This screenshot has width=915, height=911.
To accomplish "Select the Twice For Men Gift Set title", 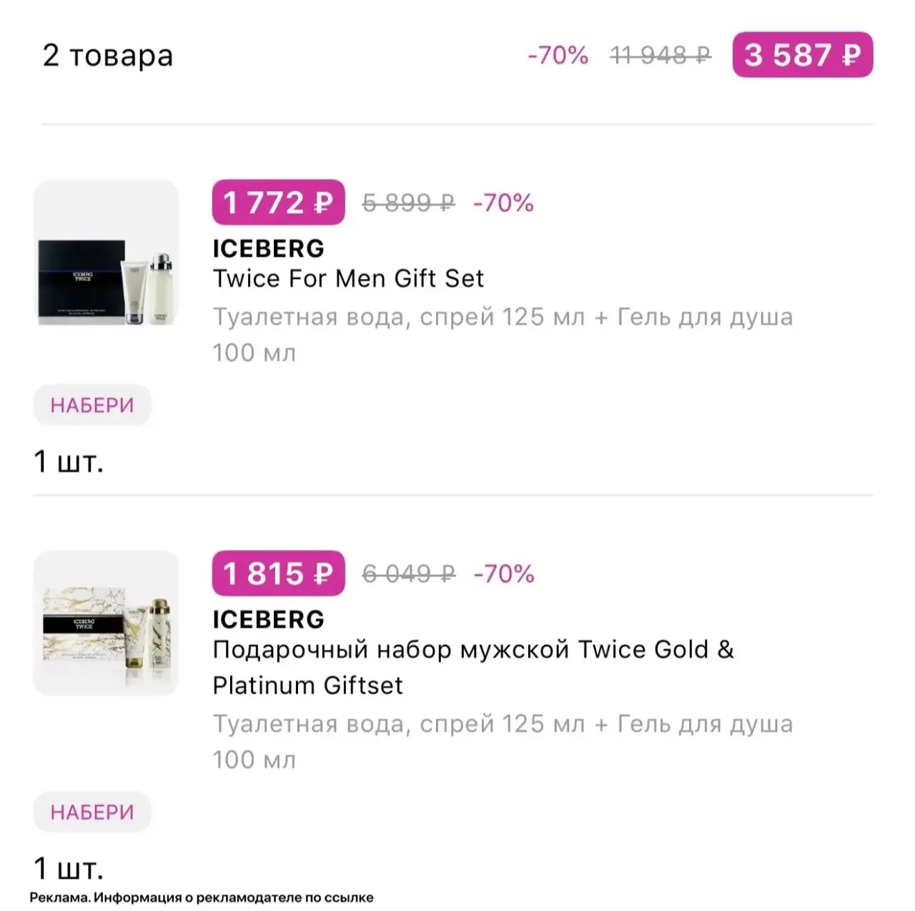I will 348,278.
